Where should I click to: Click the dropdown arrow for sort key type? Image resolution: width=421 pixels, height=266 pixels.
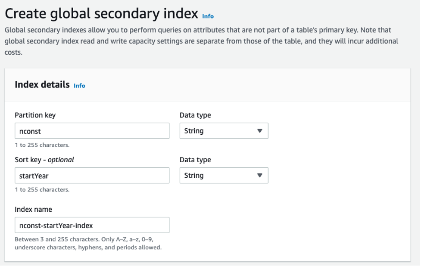tap(260, 175)
